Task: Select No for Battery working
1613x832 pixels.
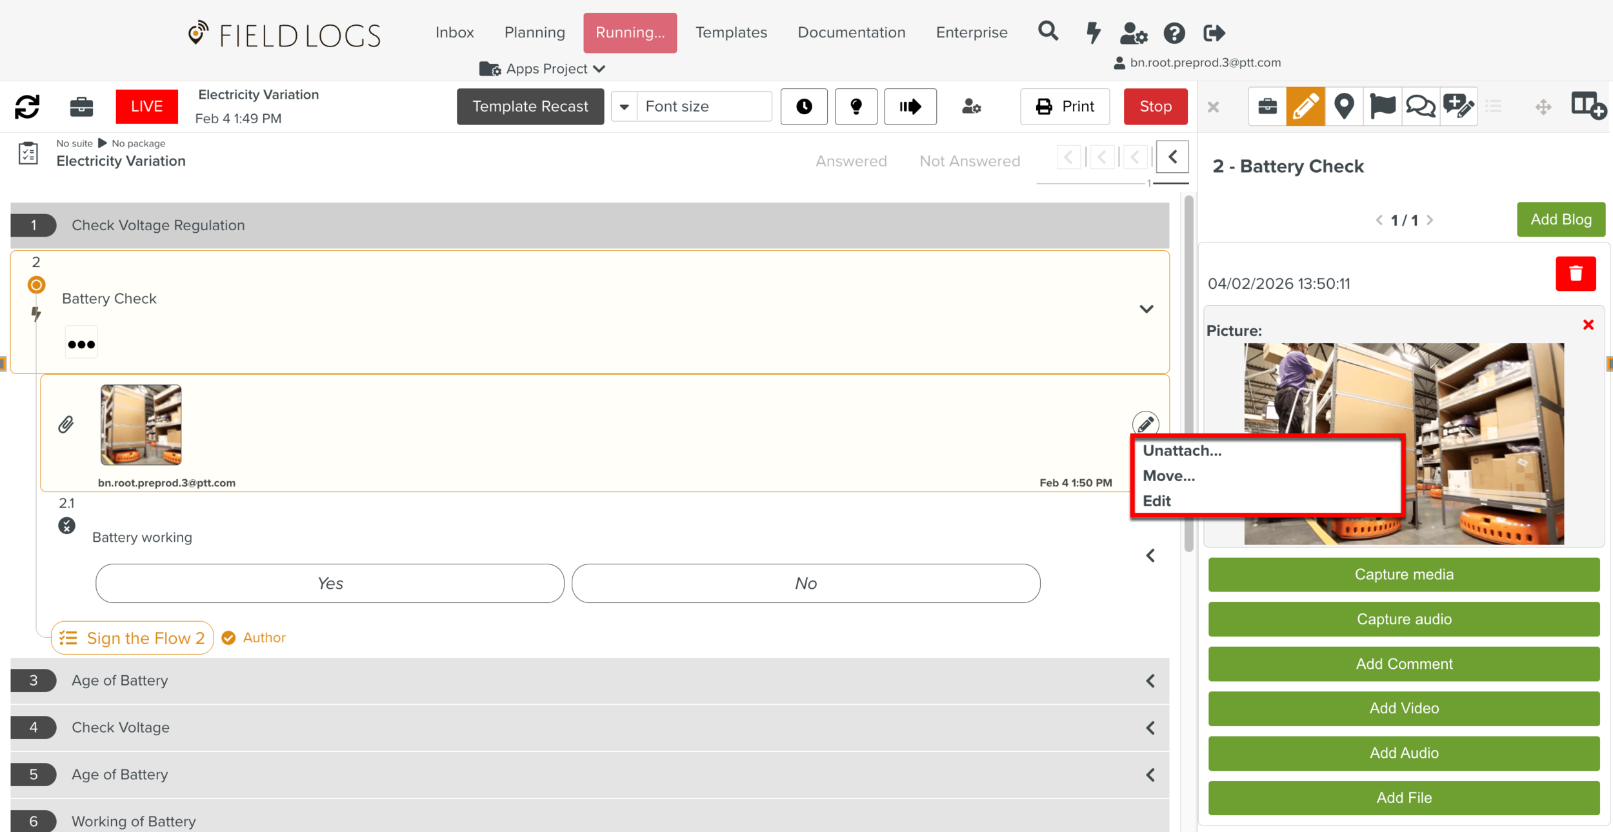Action: point(805,583)
